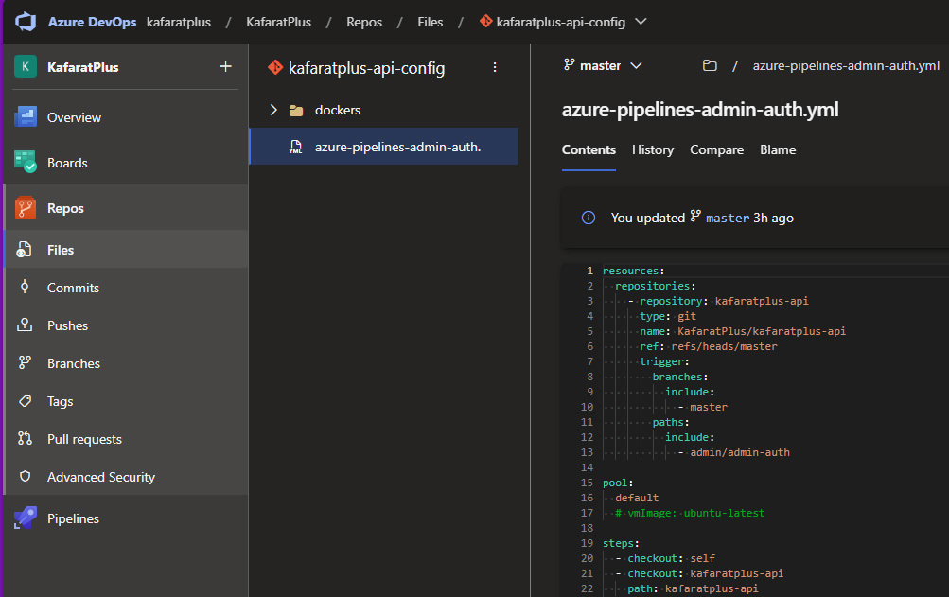
Task: Open more options for kafaratplus-api-config repo
Action: [x=494, y=67]
